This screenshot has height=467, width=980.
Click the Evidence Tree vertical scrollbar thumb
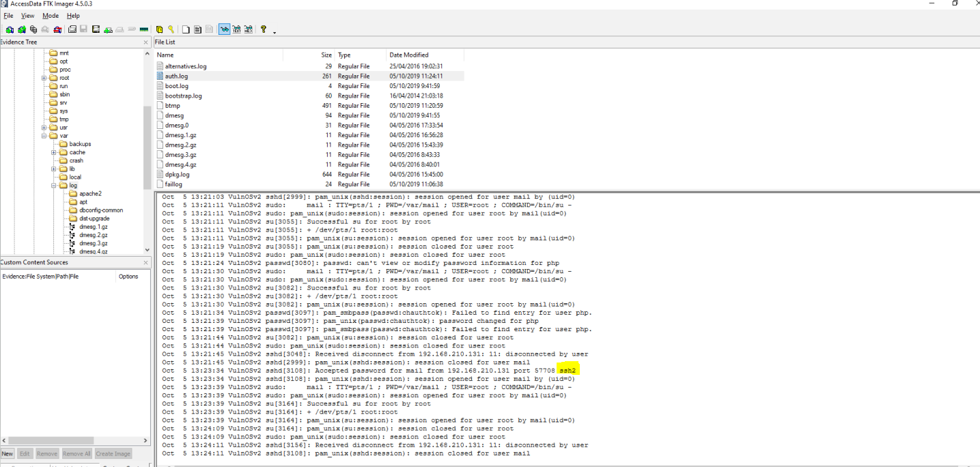[147, 147]
